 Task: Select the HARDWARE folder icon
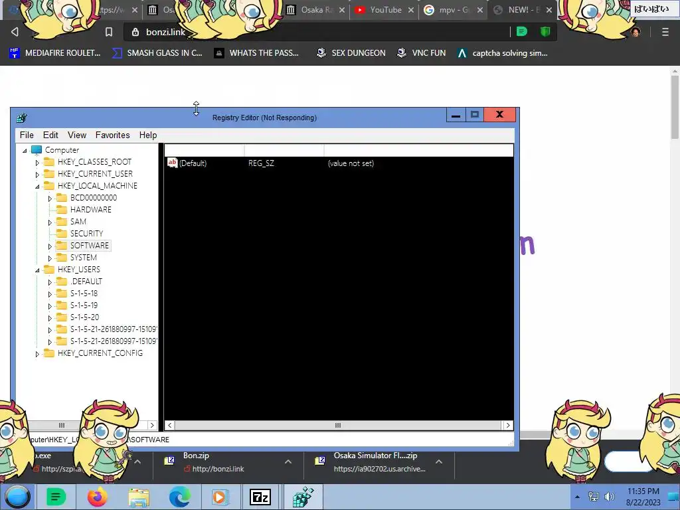click(x=62, y=209)
